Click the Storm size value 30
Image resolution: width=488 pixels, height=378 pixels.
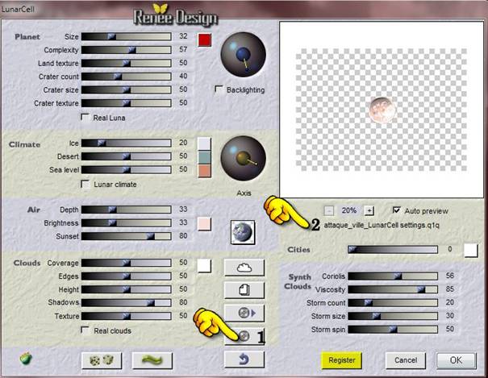(x=450, y=316)
